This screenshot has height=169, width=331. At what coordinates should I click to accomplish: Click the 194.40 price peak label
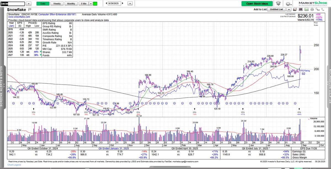(x=190, y=71)
